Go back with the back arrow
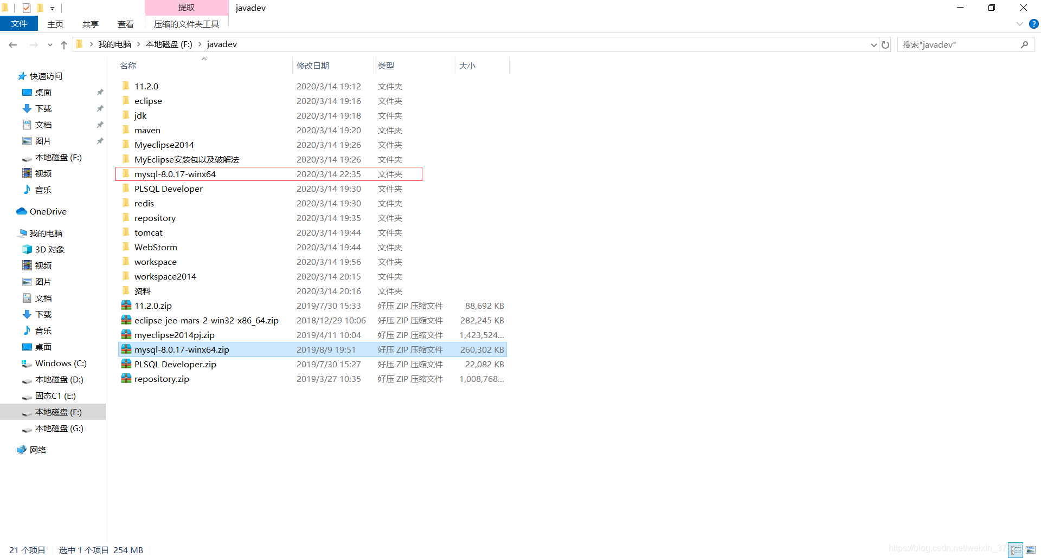The width and height of the screenshot is (1041, 558). (13, 44)
